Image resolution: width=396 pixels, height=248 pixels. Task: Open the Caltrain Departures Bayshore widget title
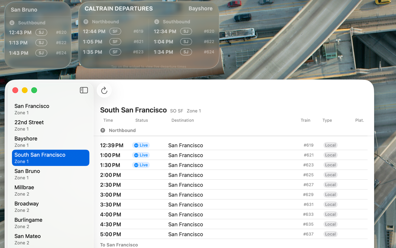118,9
